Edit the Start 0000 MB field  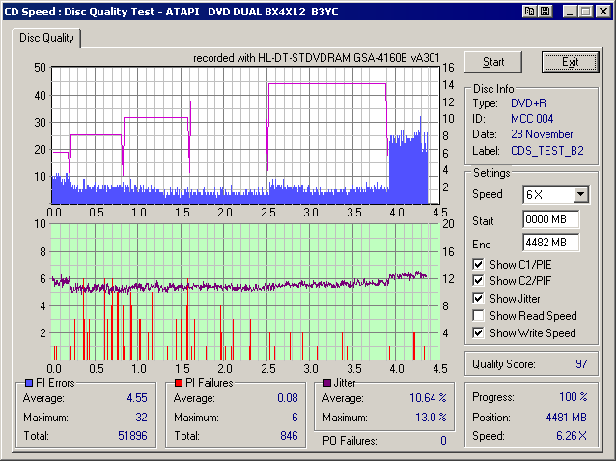click(x=550, y=219)
